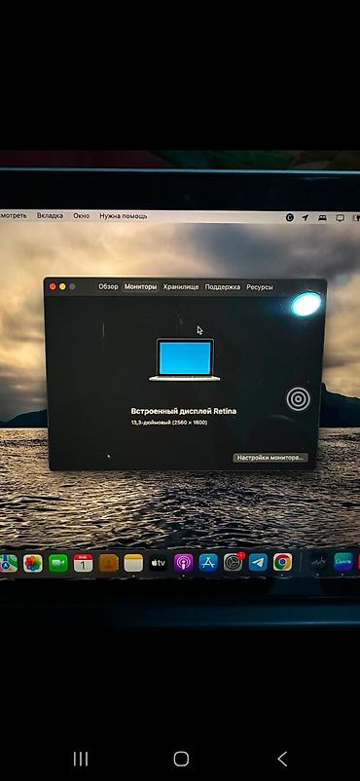Launch the Apple TV app from the Dock
The image size is (360, 781).
click(159, 563)
